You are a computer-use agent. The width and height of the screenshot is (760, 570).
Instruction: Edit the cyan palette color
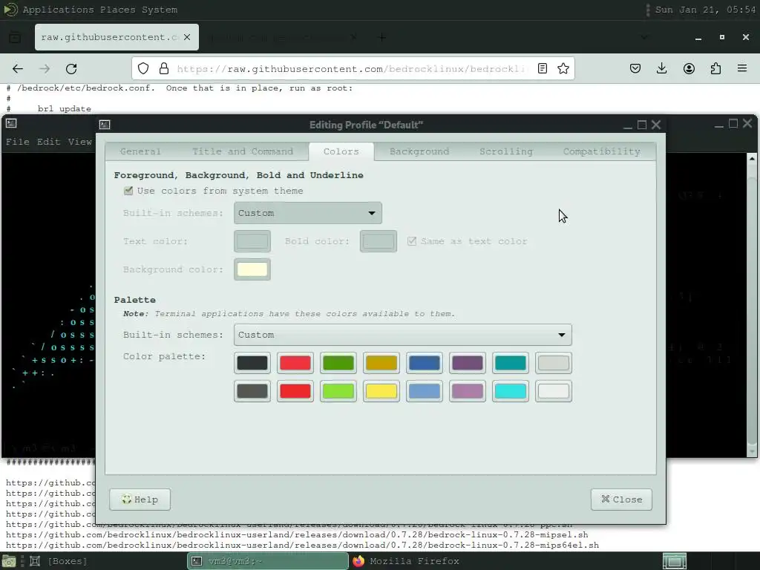511,391
